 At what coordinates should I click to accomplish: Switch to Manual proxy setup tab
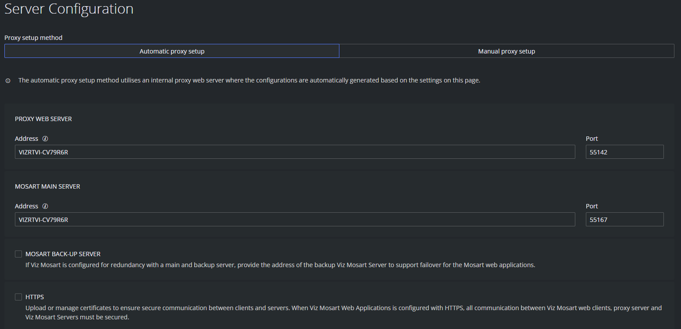coord(506,51)
